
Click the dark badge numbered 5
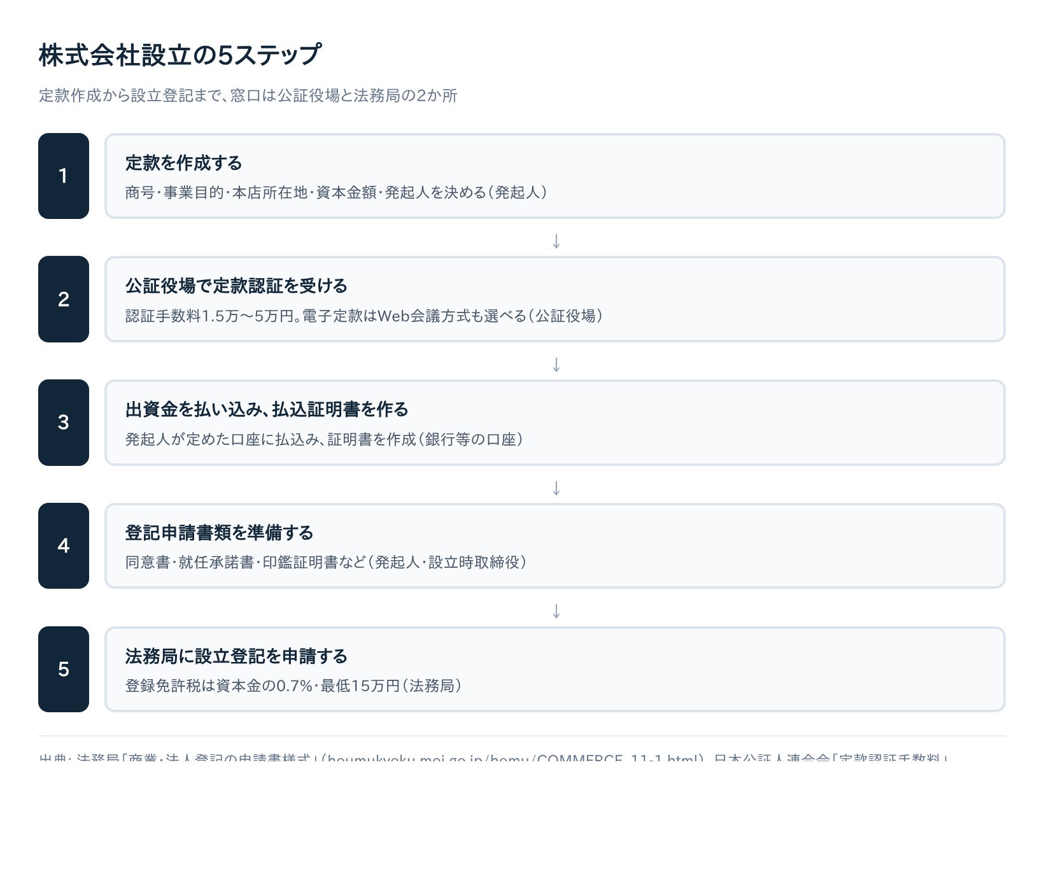[x=64, y=669]
